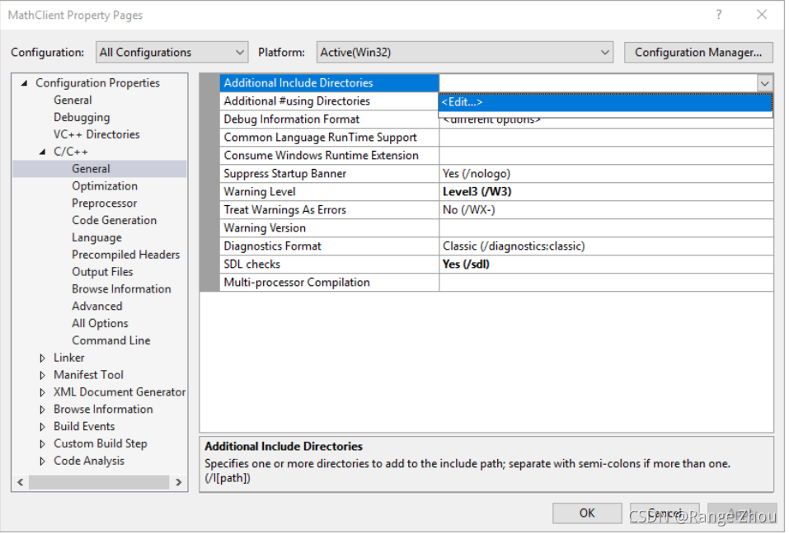The height and width of the screenshot is (534, 789).
Task: Open the Language page
Action: pos(96,237)
